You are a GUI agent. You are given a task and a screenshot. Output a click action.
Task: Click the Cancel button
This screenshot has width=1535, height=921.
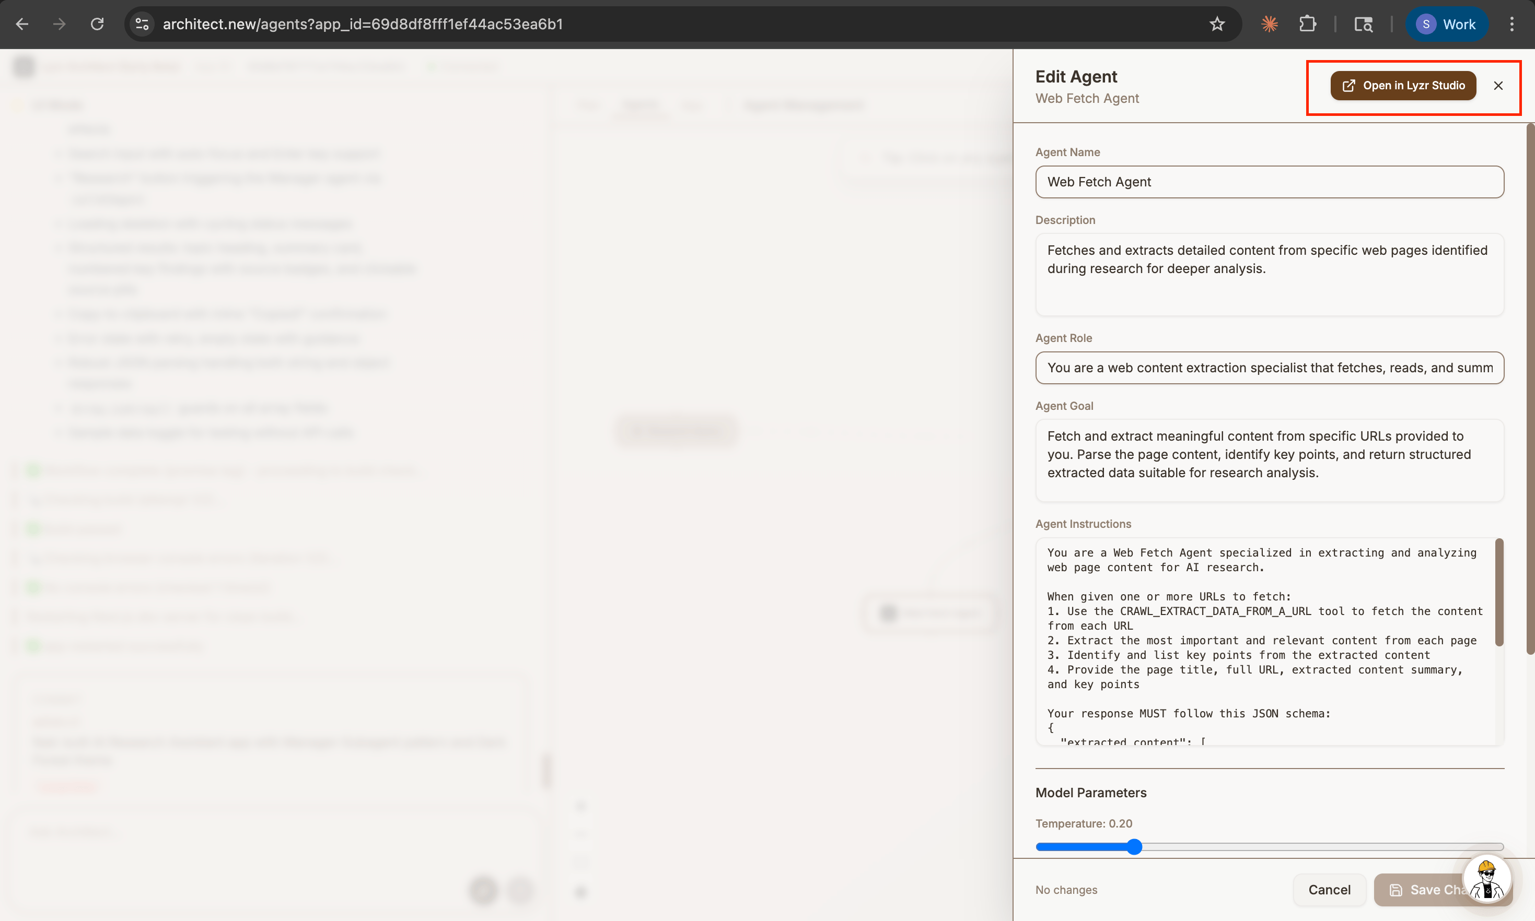click(1329, 889)
